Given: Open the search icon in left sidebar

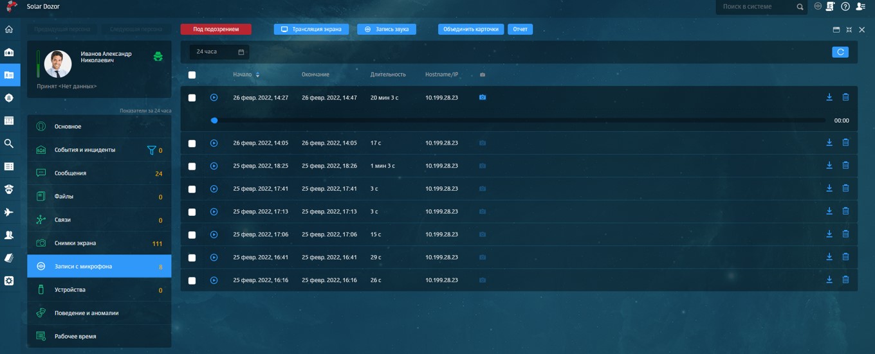Looking at the screenshot, I should [x=9, y=144].
